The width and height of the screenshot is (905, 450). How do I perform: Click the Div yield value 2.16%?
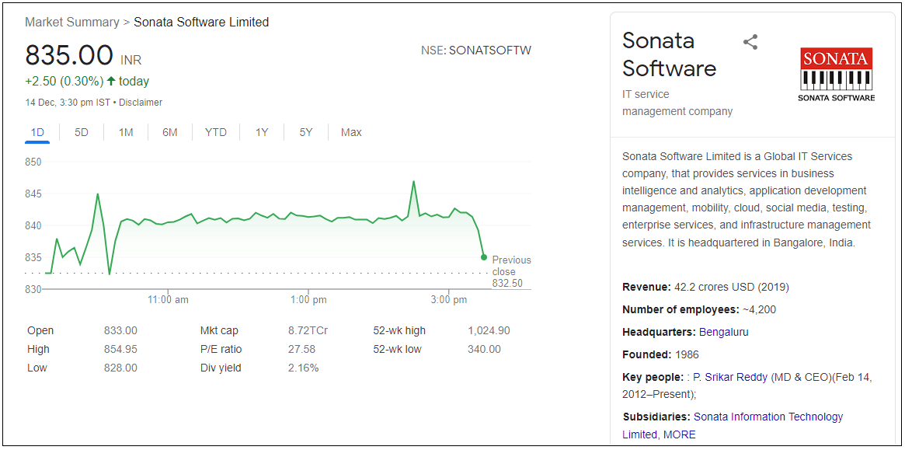click(304, 368)
